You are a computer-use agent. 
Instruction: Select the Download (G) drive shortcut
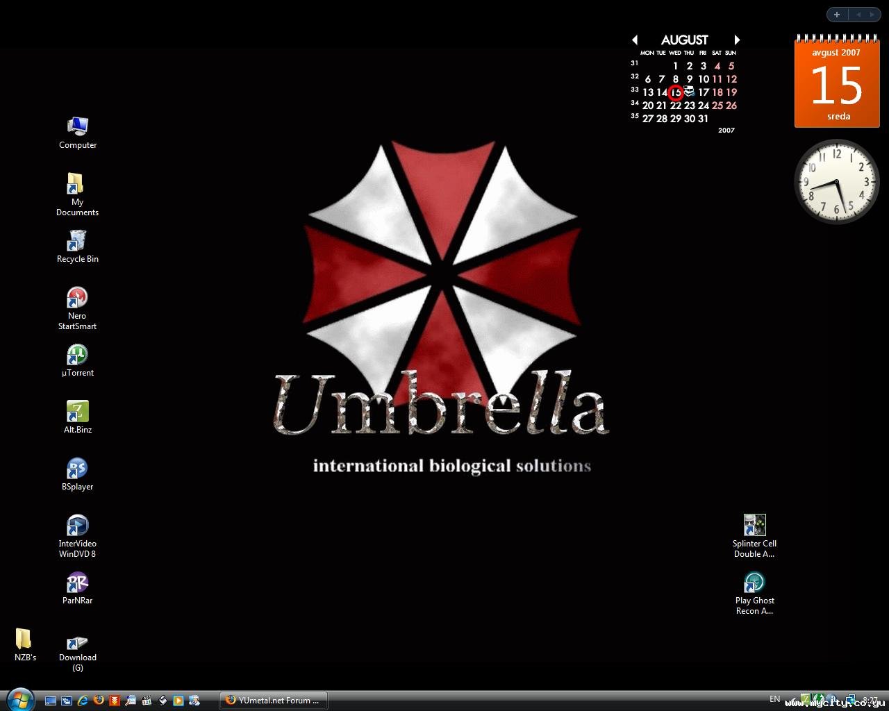pos(77,653)
